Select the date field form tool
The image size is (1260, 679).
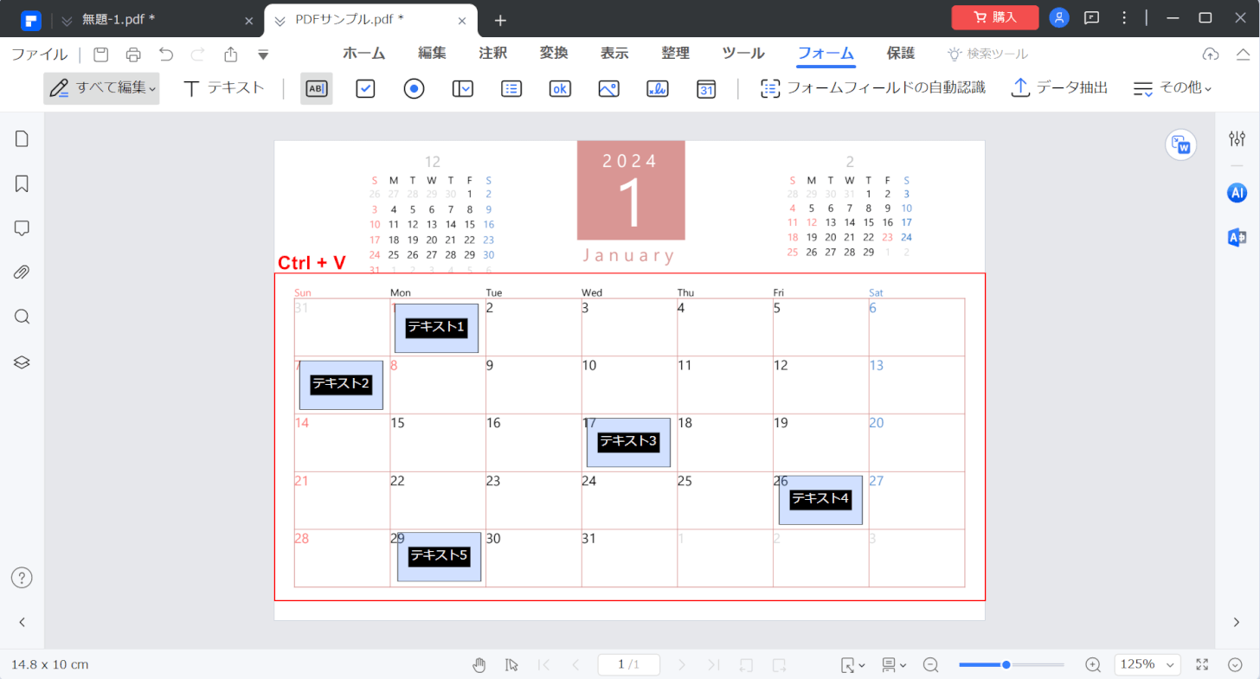coord(706,88)
